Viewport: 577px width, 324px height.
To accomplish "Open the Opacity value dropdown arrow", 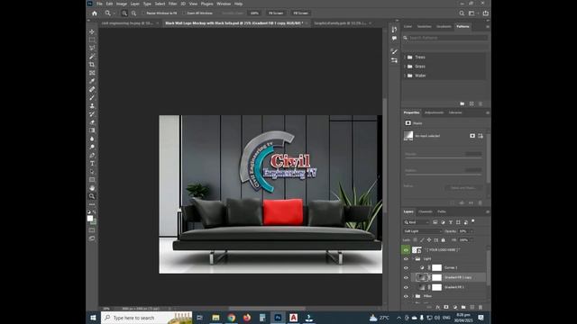I will 472,231.
